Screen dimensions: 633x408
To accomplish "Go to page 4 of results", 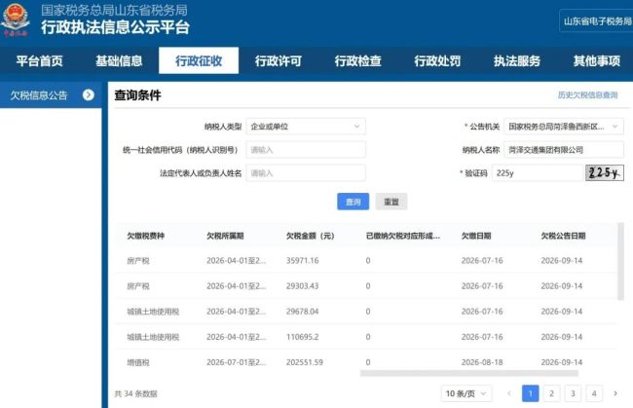I will pos(594,393).
